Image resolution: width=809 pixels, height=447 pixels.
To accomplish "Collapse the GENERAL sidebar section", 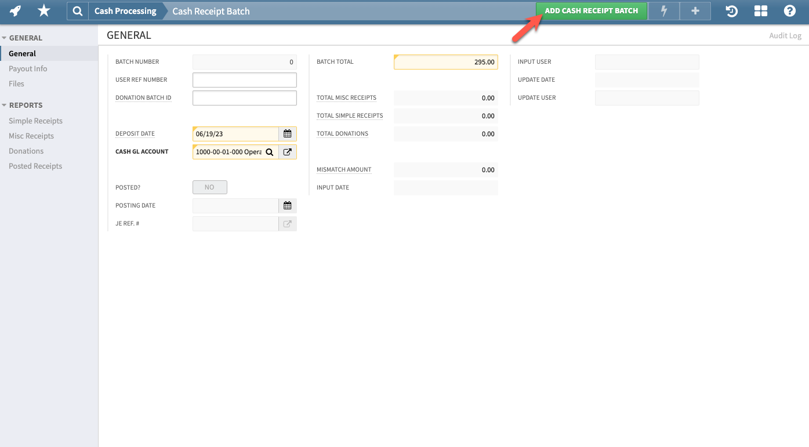I will [5, 37].
